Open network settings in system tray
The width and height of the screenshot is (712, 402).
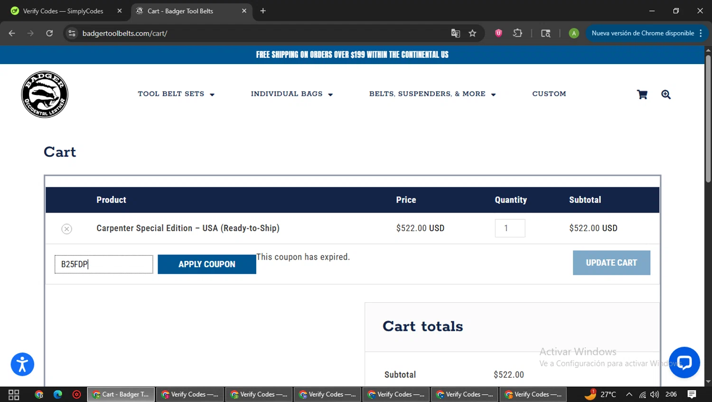point(642,394)
